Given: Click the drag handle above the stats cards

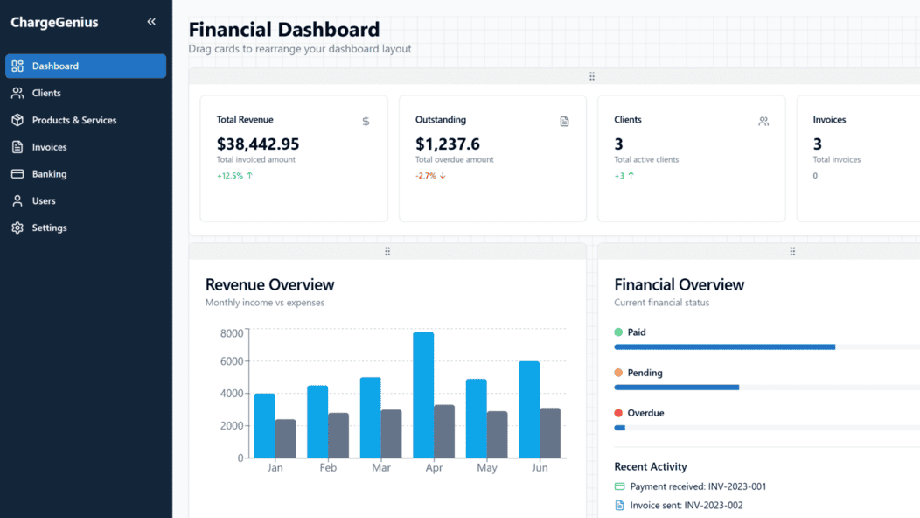Looking at the screenshot, I should click(592, 76).
